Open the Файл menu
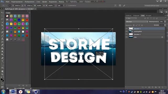Screen dimensions: 168x94 point(7,2)
